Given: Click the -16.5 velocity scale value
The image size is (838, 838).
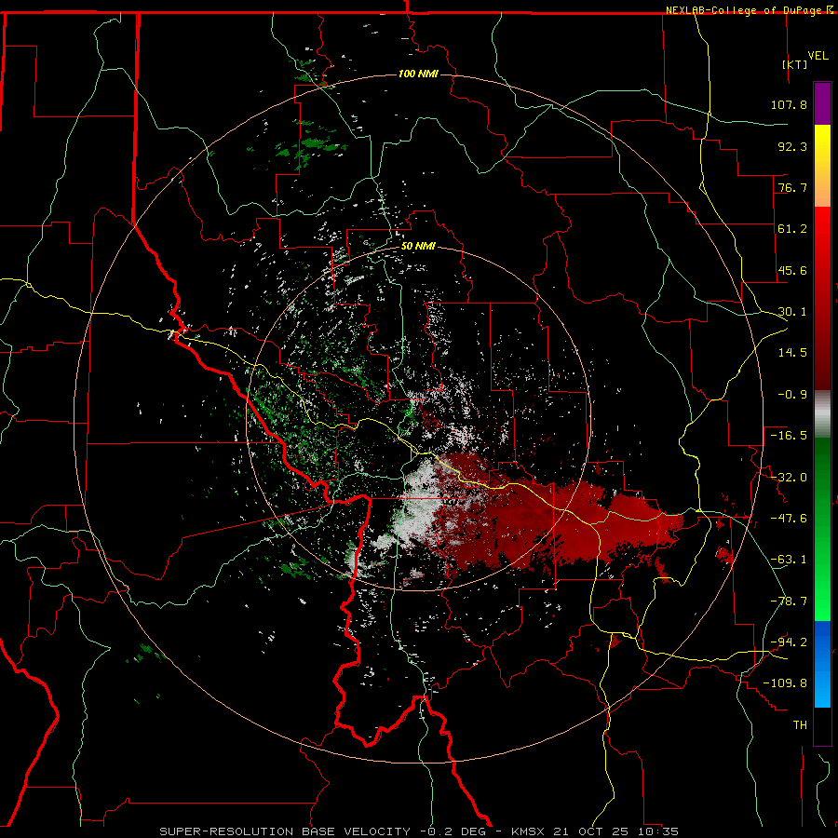Looking at the screenshot, I should click(789, 436).
